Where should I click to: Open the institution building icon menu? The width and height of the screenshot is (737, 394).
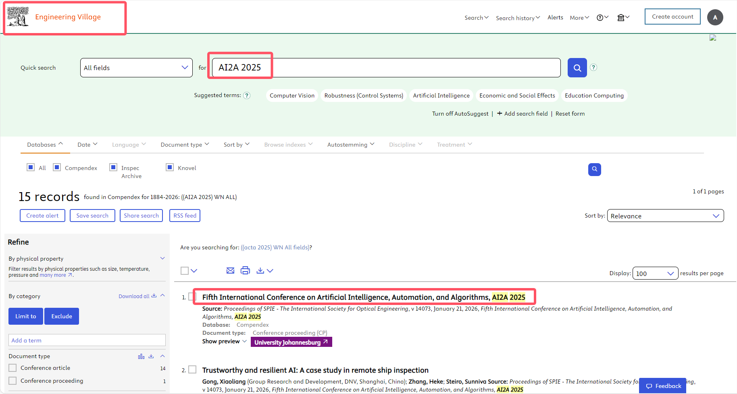(623, 18)
